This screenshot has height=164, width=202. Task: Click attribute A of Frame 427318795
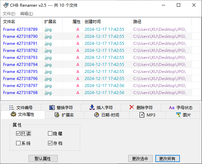coord(78,72)
